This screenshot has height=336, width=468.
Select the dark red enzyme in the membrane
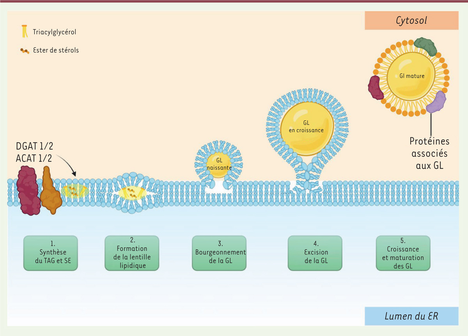(28, 189)
